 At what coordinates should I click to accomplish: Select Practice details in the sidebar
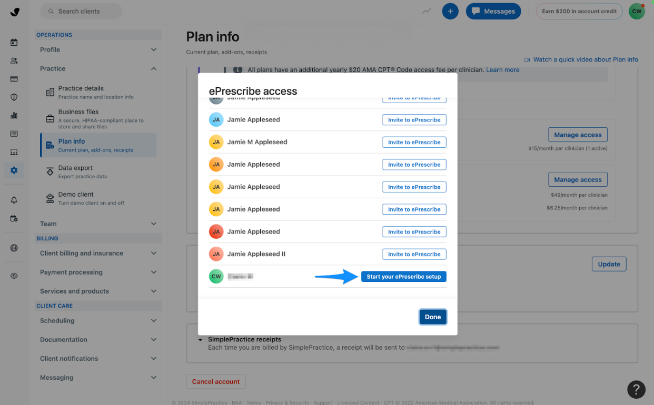pyautogui.click(x=98, y=92)
